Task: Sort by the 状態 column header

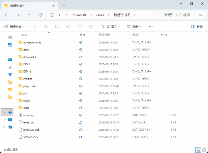Action: click(x=82, y=35)
